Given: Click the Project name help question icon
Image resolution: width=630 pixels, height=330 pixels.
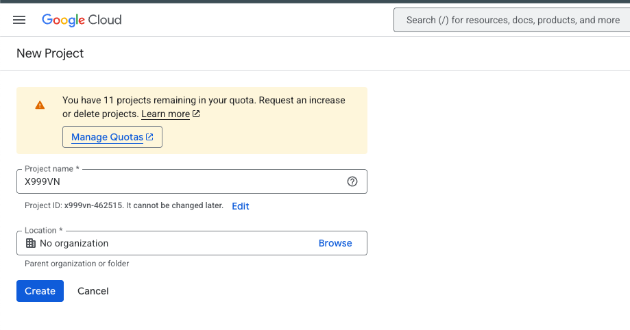Looking at the screenshot, I should [352, 181].
